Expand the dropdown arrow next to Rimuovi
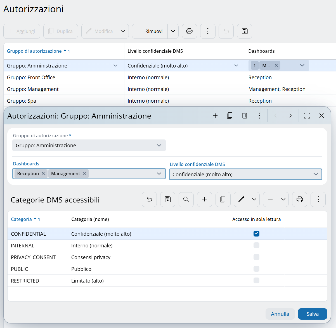 click(x=173, y=31)
